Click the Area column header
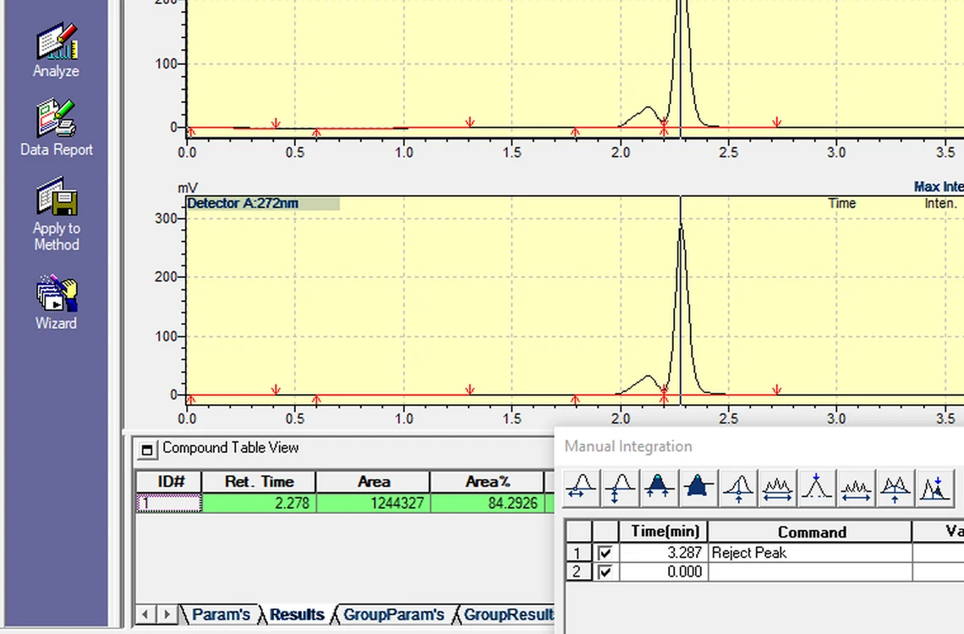The height and width of the screenshot is (634, 964). (373, 482)
